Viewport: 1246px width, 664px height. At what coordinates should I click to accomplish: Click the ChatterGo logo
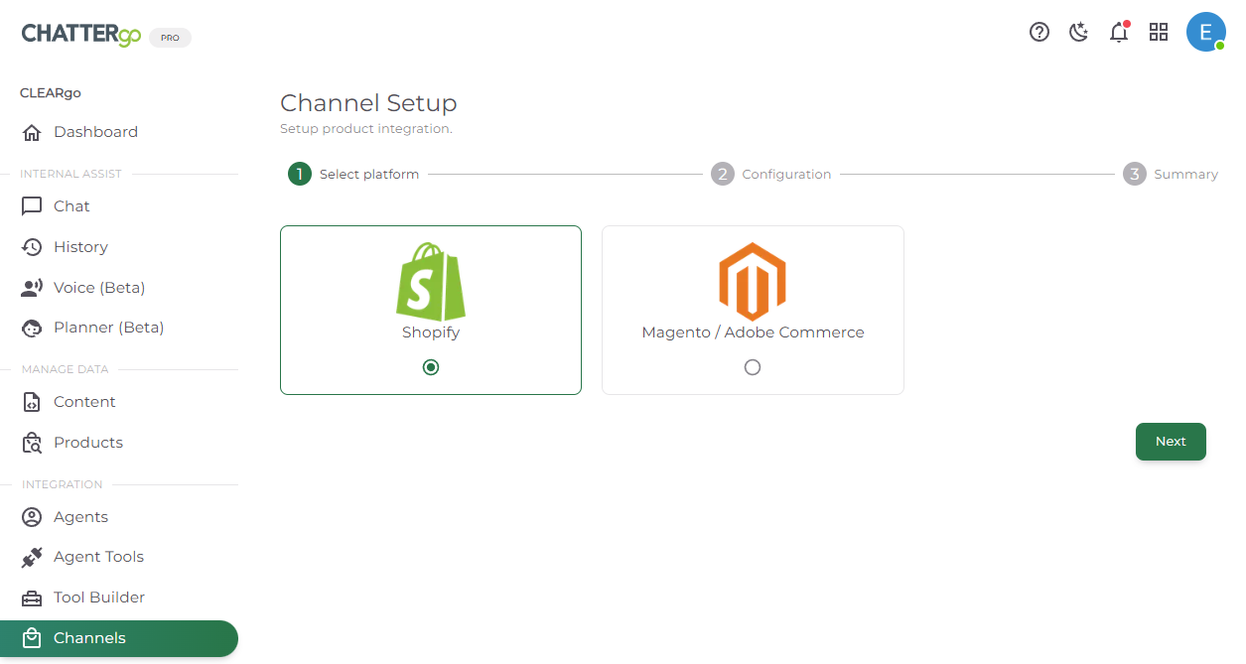pyautogui.click(x=82, y=35)
